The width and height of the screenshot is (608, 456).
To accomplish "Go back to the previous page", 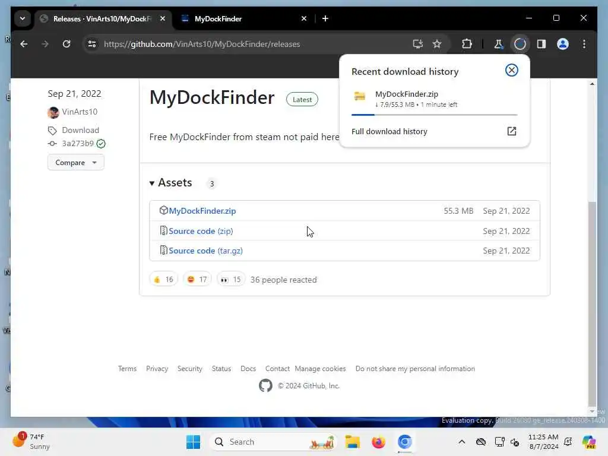I will click(24, 44).
